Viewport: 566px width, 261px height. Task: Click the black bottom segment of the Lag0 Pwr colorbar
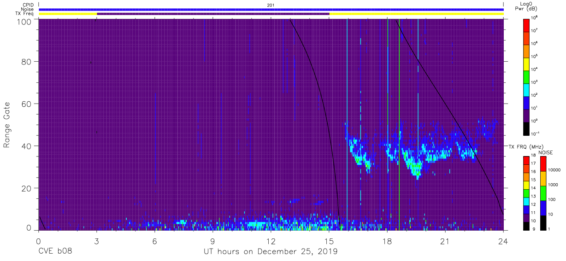[x=526, y=129]
